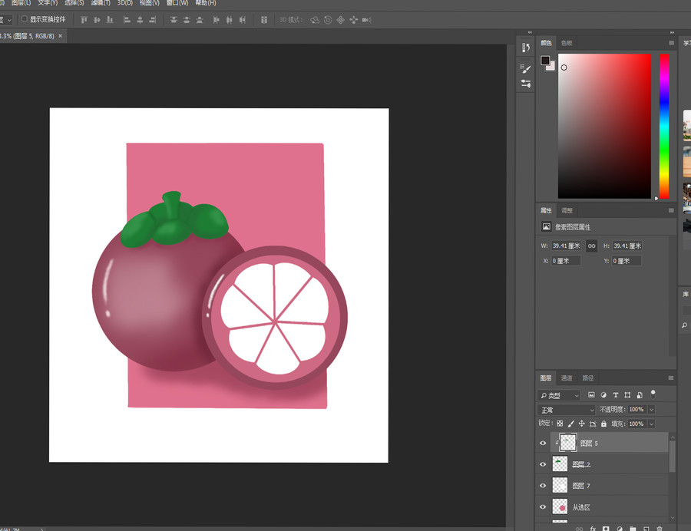Filter layers by adjustment layer icon
Image resolution: width=691 pixels, height=531 pixels.
603,395
